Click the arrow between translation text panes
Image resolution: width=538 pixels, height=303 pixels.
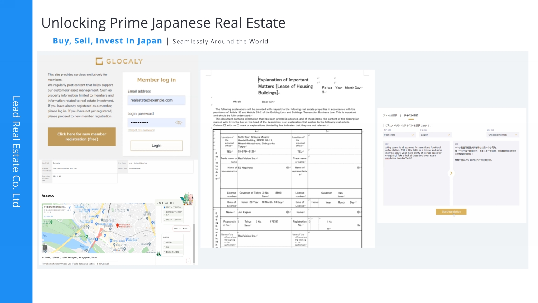[x=451, y=173]
